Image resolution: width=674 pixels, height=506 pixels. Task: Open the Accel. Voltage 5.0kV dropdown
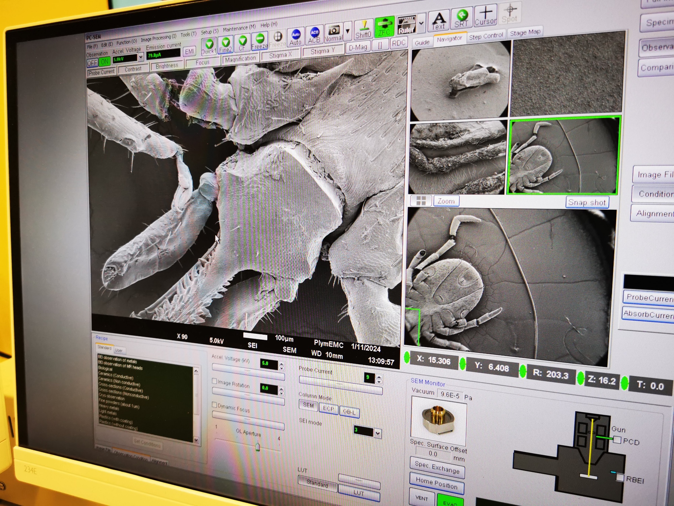141,57
